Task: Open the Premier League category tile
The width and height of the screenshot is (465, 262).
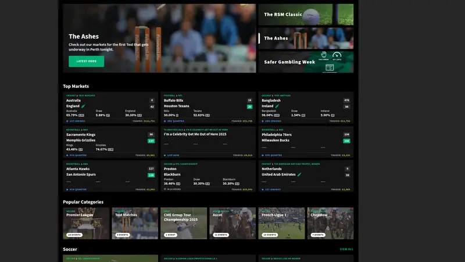Action: [x=86, y=223]
